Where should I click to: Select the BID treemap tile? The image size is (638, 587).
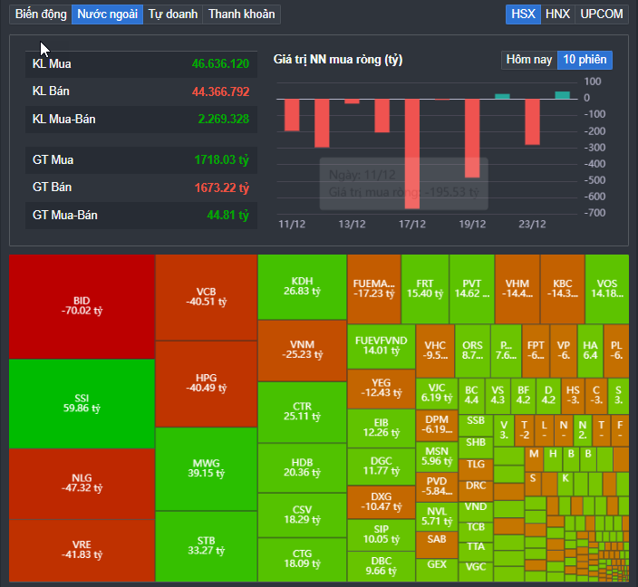click(x=82, y=306)
